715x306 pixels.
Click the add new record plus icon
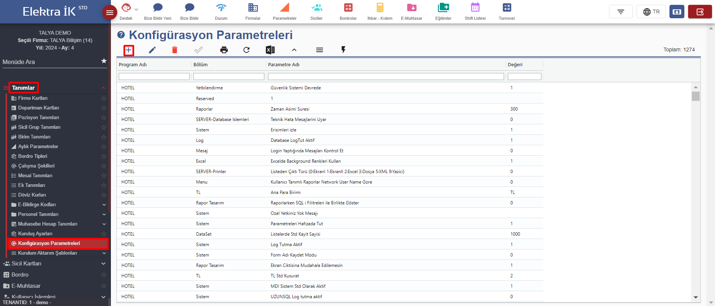(x=128, y=50)
